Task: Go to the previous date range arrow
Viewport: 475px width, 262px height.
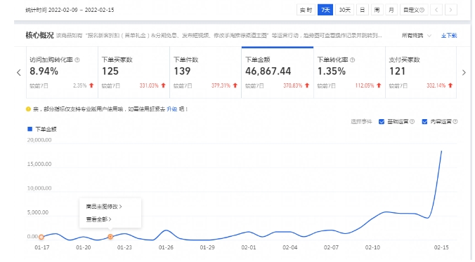Action: click(x=436, y=10)
